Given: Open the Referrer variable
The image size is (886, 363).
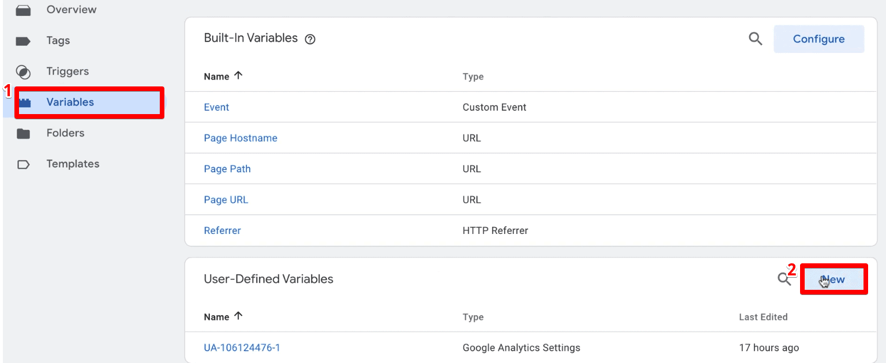Looking at the screenshot, I should [x=222, y=230].
